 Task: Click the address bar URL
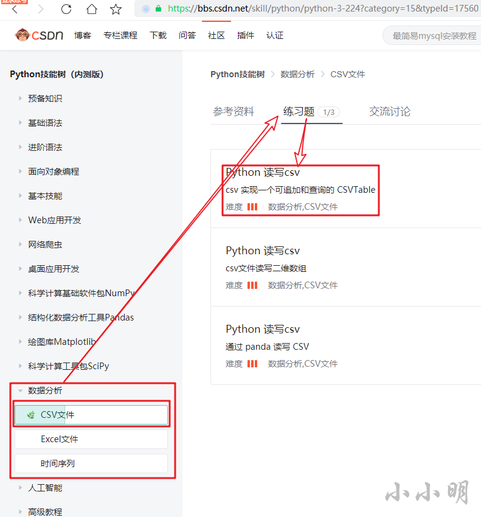323,9
